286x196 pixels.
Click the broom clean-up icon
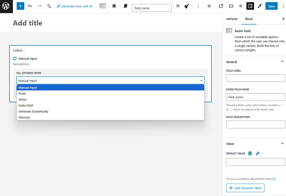pos(187,6)
